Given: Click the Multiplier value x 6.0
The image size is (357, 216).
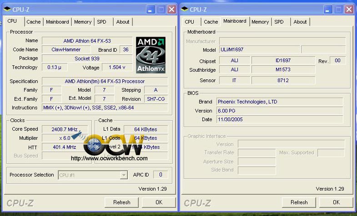Looking at the screenshot, I should tap(65, 138).
